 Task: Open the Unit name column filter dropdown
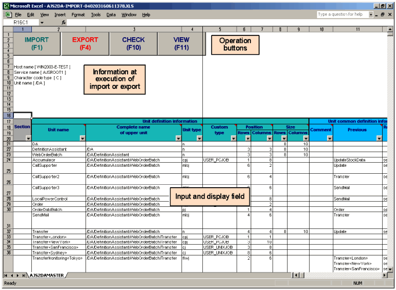tap(82, 139)
